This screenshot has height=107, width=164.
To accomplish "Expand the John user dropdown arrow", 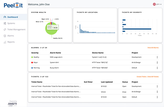I will [x=161, y=4].
